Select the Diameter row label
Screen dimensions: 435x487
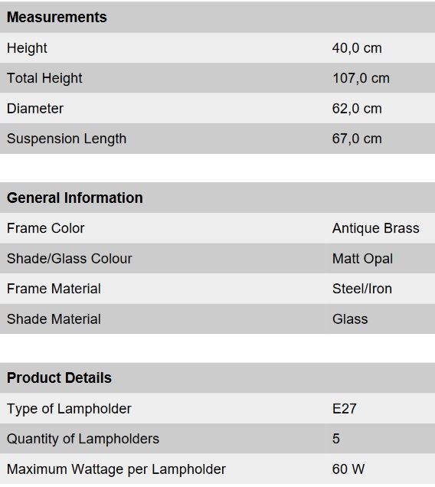pos(35,109)
